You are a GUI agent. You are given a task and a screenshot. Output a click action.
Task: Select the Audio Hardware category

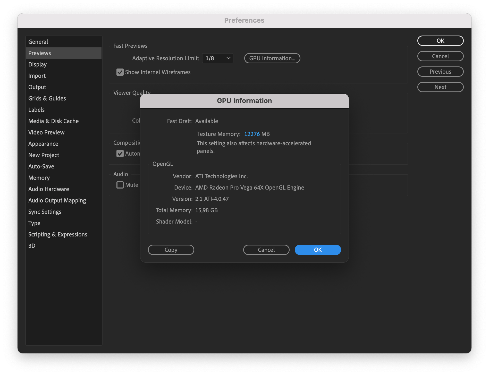pos(48,189)
